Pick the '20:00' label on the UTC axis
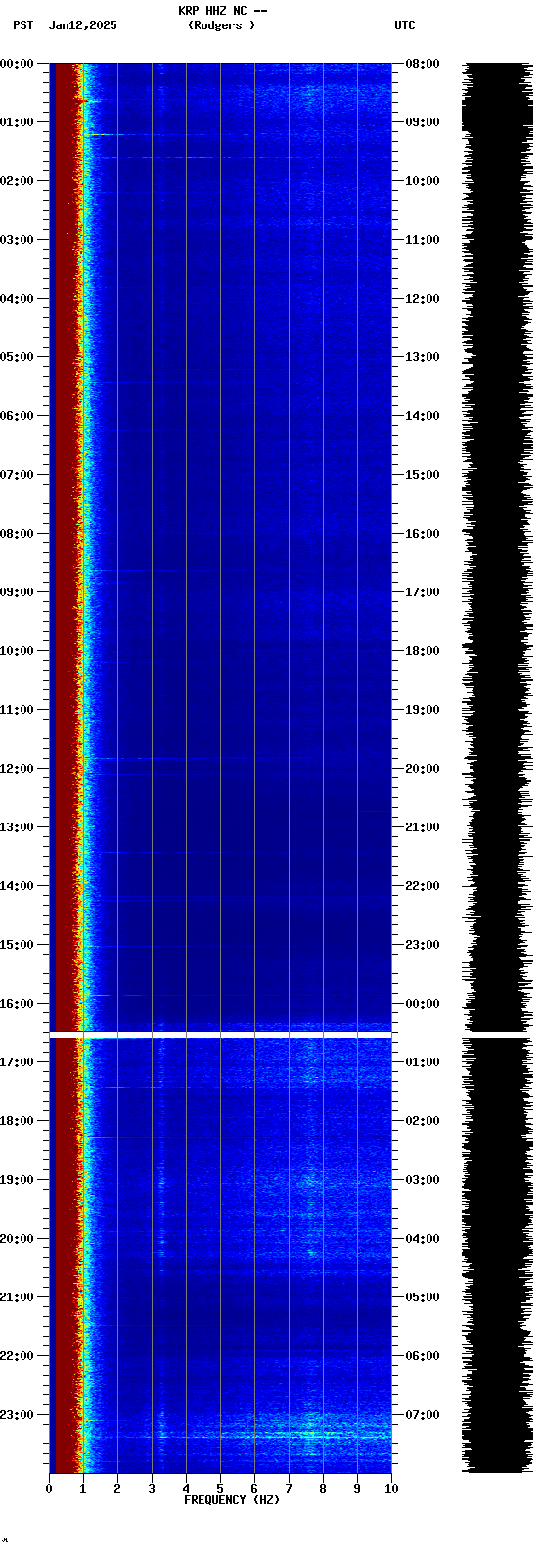Image resolution: width=540 pixels, height=1551 pixels. pos(423,769)
